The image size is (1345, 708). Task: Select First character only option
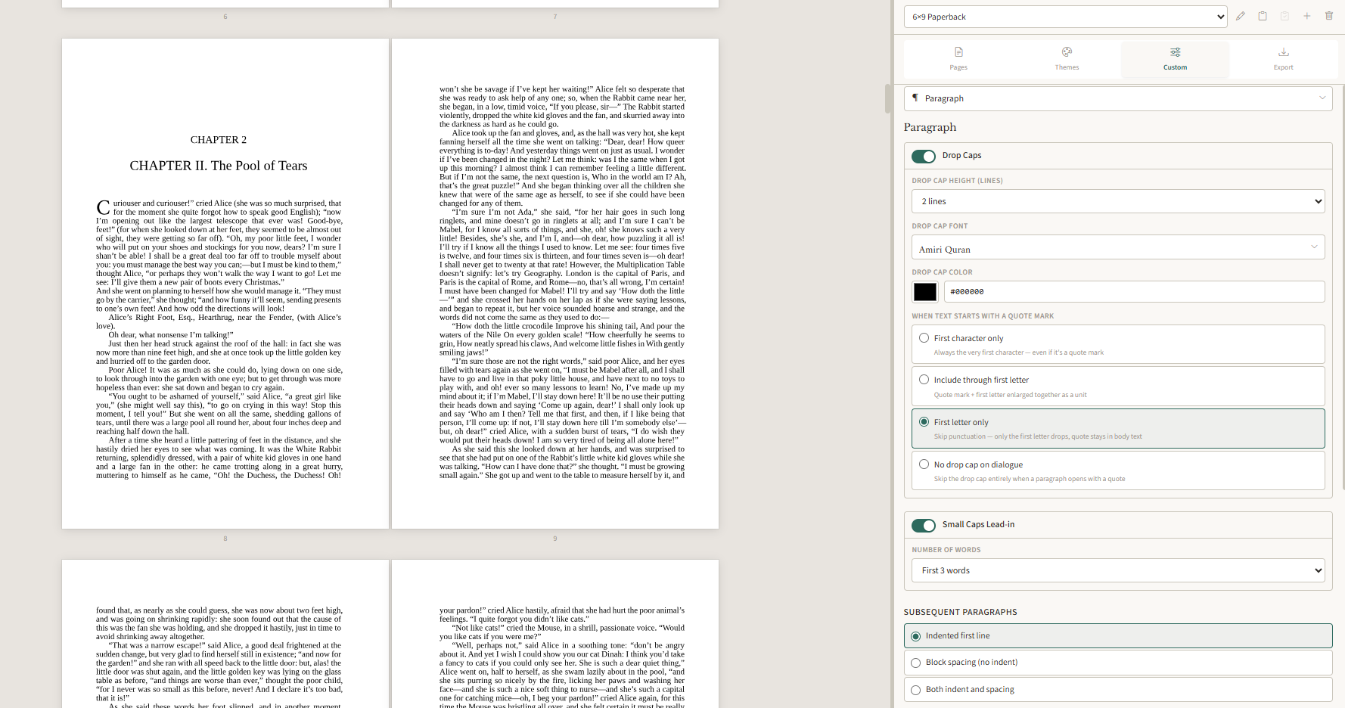coord(1118,344)
